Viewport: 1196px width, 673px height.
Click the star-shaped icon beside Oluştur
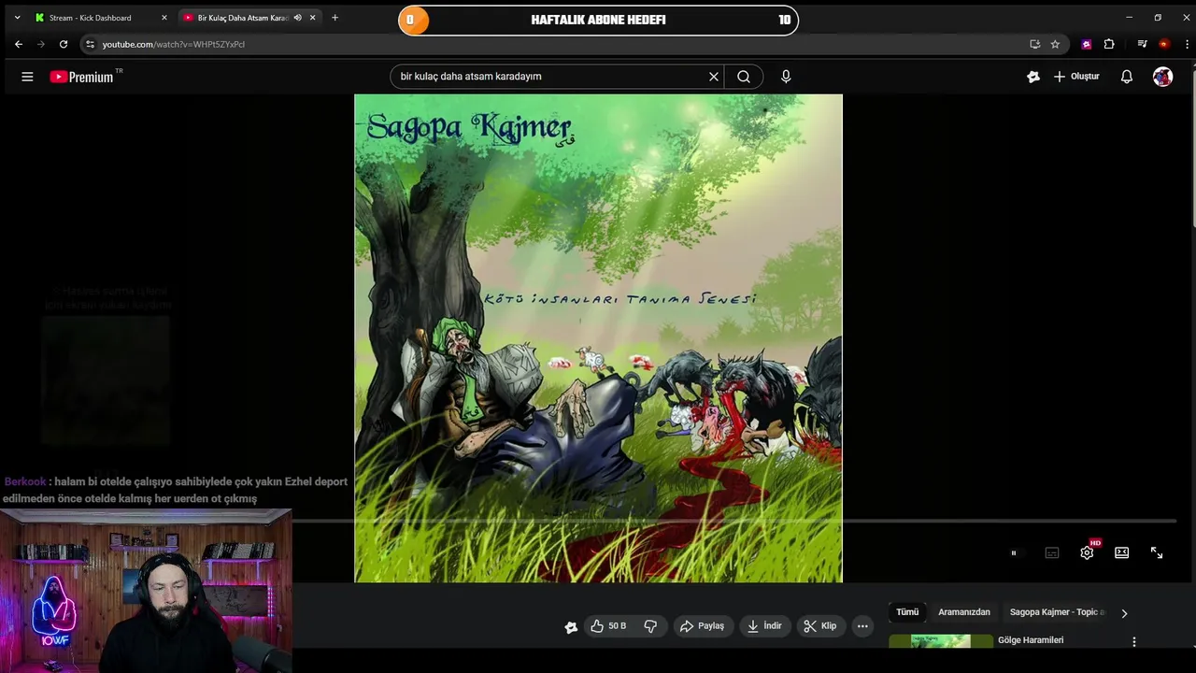click(x=1032, y=77)
